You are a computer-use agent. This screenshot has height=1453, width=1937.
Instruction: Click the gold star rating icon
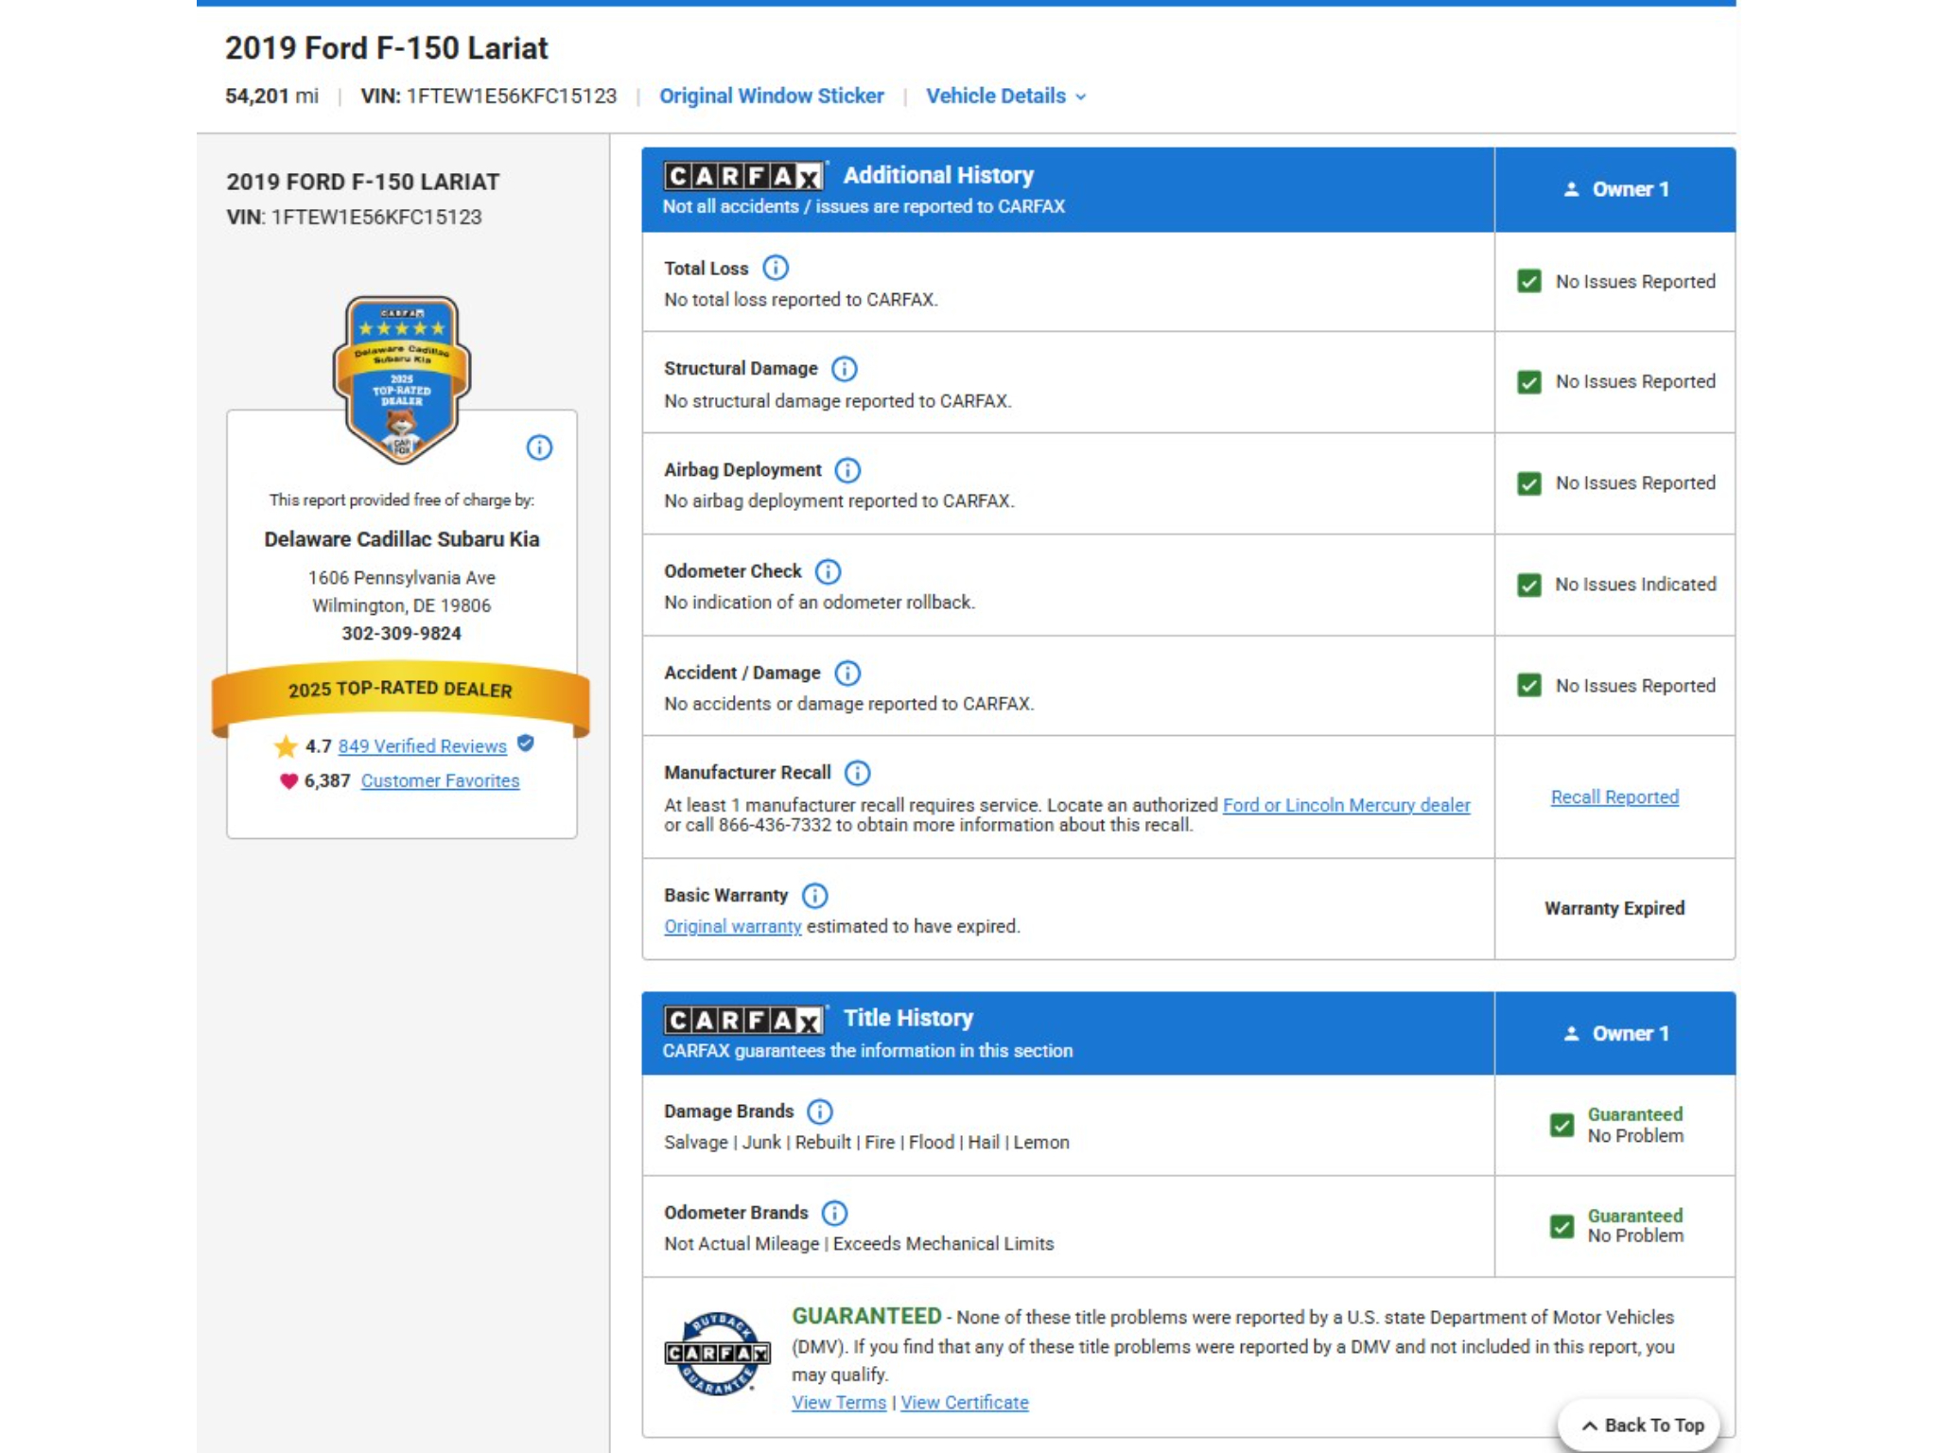pos(286,746)
